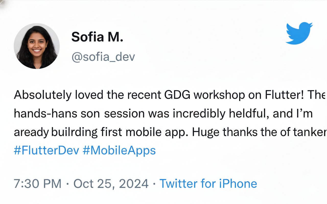This screenshot has height=204, width=327.
Task: Open the #FlutterDev hashtag
Action: (x=46, y=150)
